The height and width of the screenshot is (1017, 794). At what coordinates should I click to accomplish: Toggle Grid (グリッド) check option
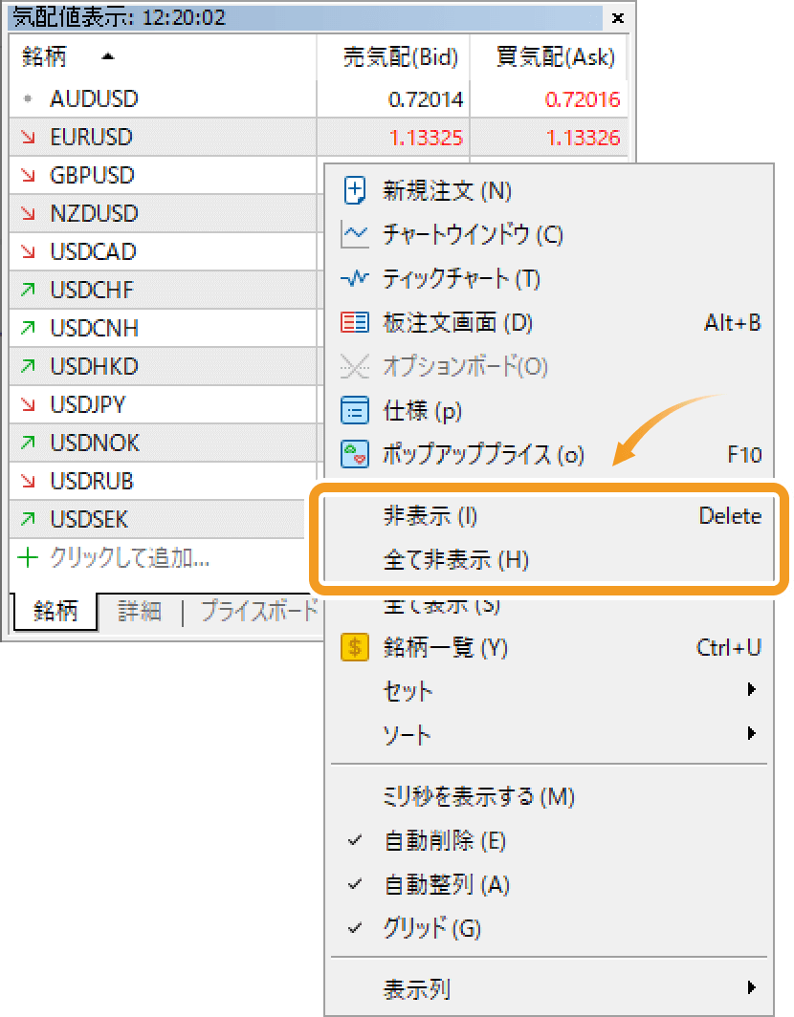(x=548, y=929)
